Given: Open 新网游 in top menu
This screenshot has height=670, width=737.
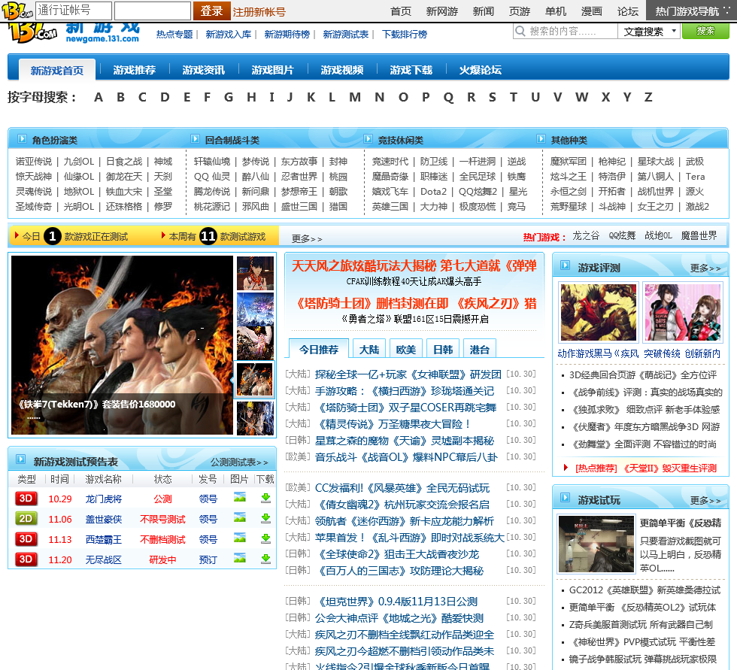Looking at the screenshot, I should 442,11.
